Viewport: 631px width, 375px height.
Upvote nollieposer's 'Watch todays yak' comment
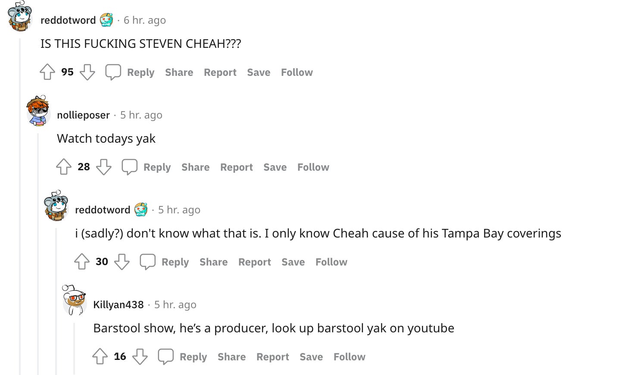click(64, 167)
